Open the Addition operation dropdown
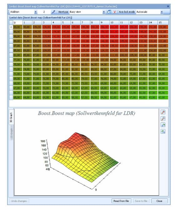 36,12
